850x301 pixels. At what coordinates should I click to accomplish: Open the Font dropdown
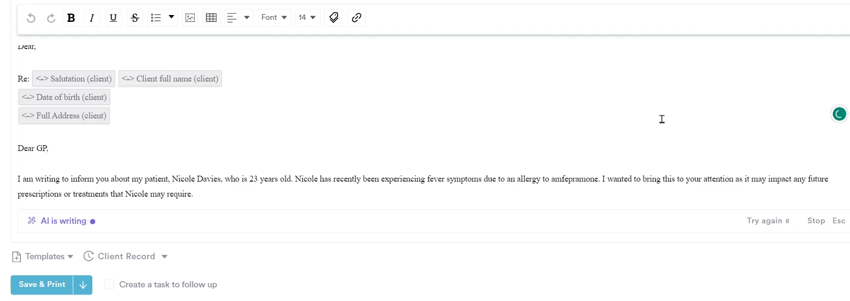pos(274,17)
